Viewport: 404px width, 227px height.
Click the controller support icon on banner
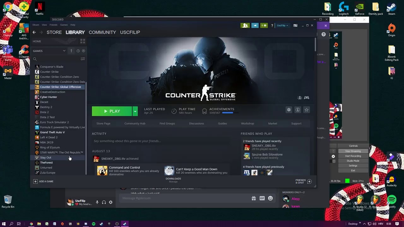click(306, 98)
